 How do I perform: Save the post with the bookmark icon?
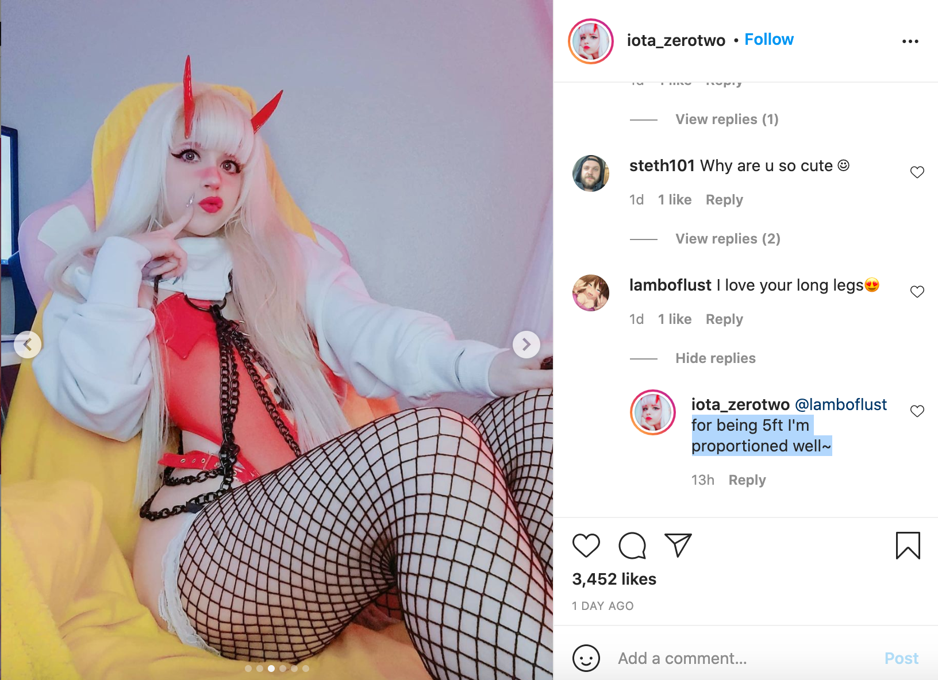click(908, 545)
